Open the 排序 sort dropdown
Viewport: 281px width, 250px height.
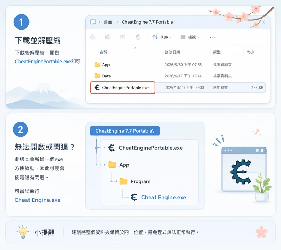(x=162, y=37)
